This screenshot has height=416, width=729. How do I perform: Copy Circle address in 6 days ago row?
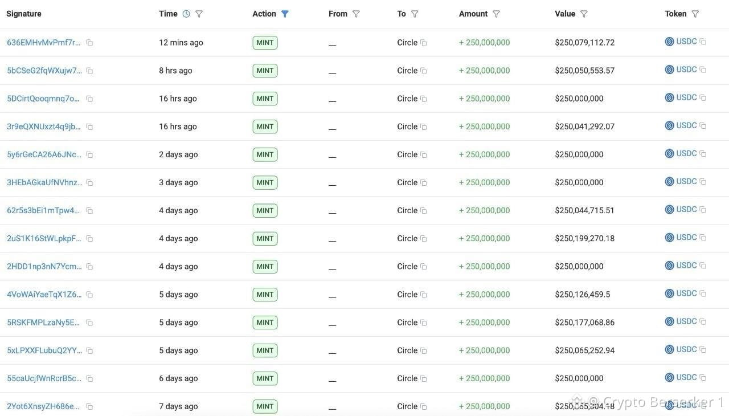(423, 378)
